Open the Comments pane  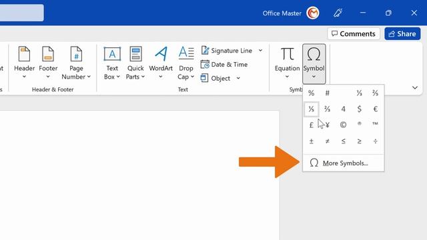354,34
